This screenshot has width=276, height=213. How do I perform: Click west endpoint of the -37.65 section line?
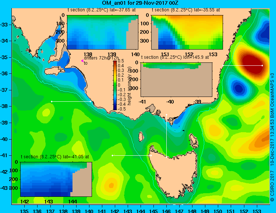coord(52,101)
